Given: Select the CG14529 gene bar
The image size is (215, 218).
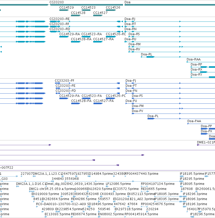Looking at the screenshot, I should (64, 10).
